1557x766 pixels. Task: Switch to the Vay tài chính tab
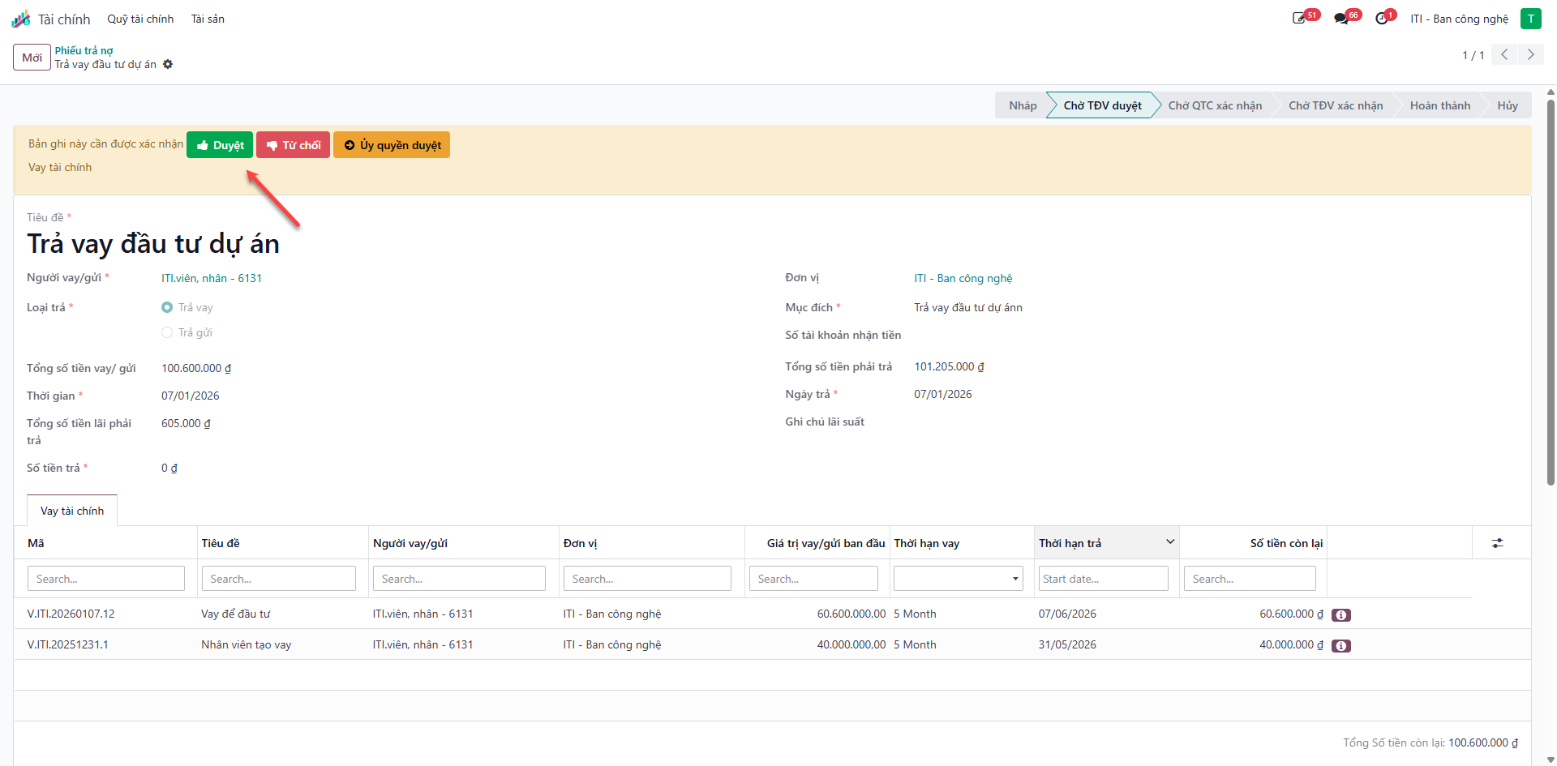click(72, 511)
